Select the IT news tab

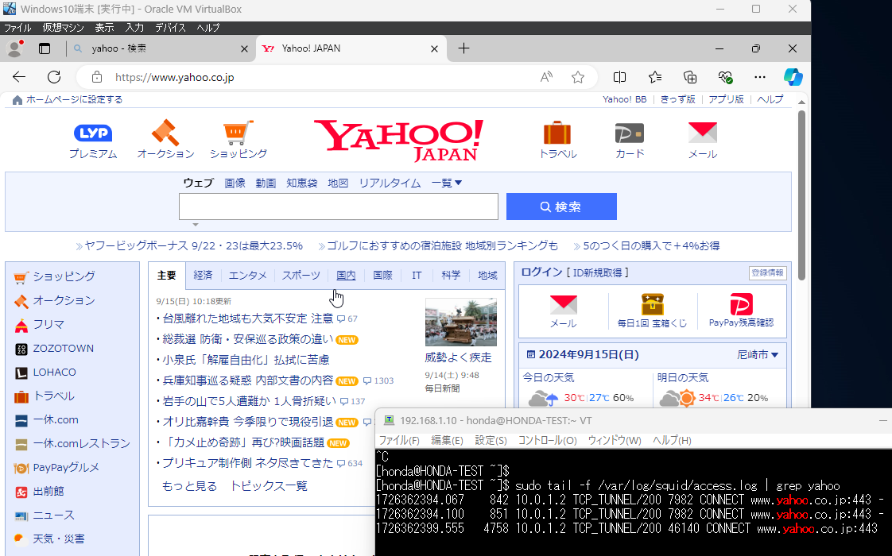click(x=417, y=275)
